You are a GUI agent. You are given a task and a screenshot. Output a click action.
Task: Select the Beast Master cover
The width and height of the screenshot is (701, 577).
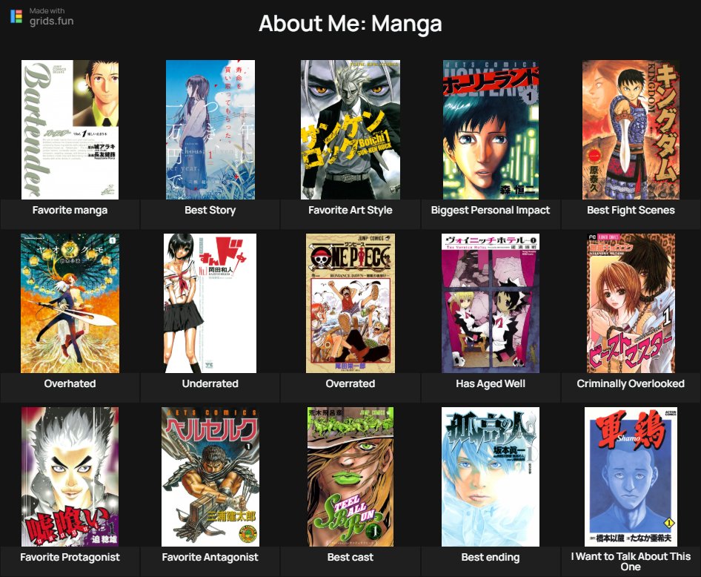[631, 303]
